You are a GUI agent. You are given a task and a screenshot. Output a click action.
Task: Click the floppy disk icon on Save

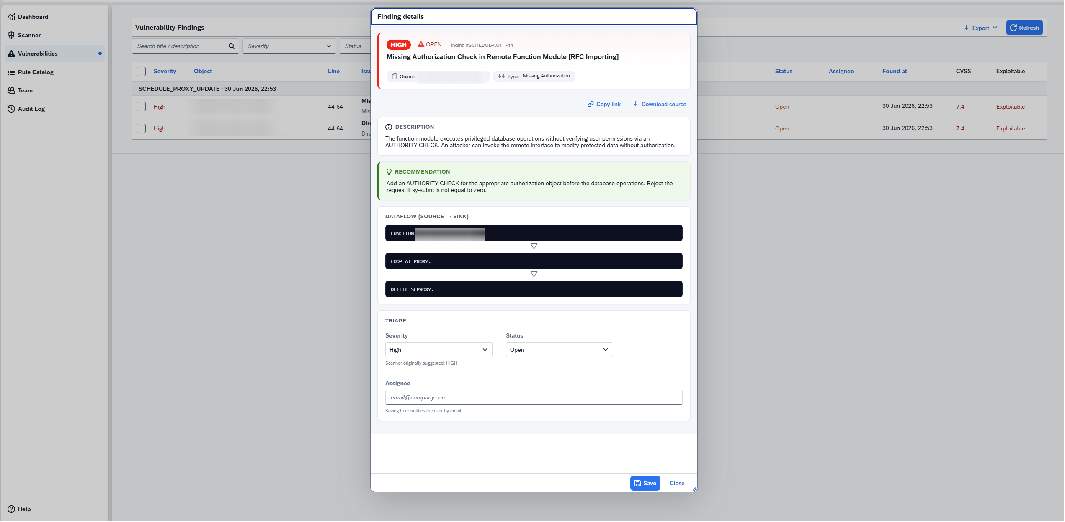(637, 483)
